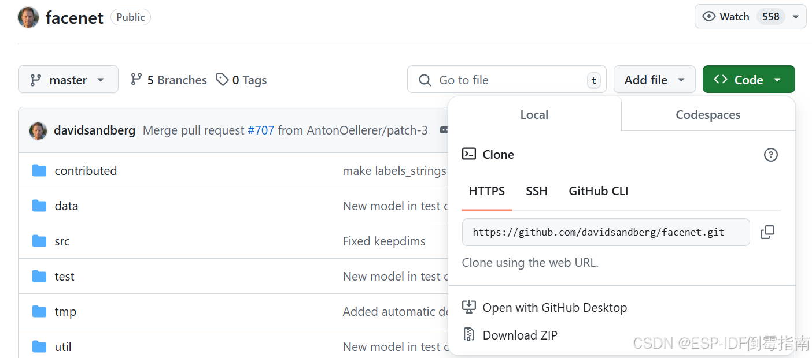The width and height of the screenshot is (812, 358).
Task: Click the eye icon in Watch button
Action: click(x=709, y=17)
